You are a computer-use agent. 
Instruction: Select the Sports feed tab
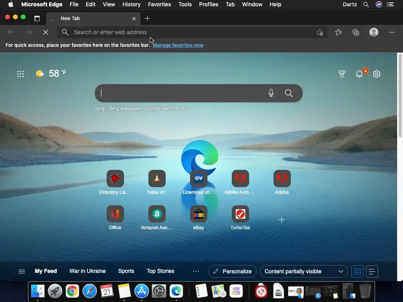pyautogui.click(x=126, y=271)
